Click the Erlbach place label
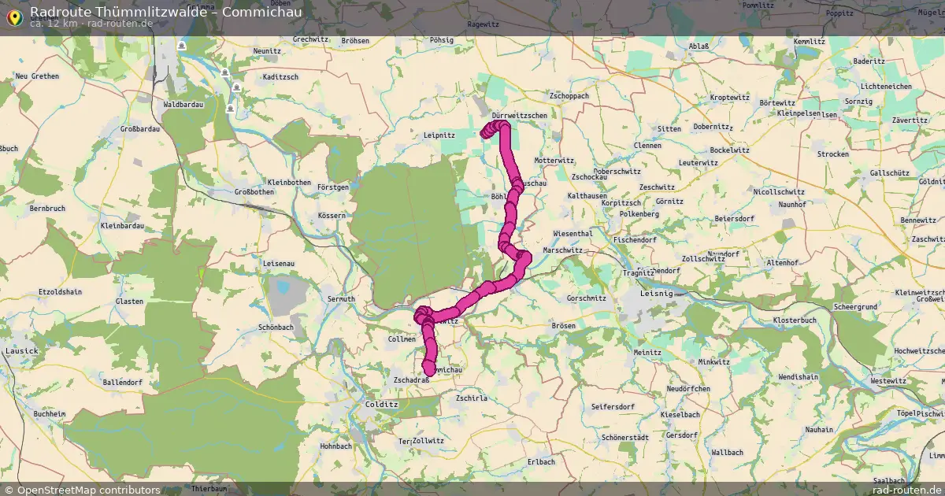Viewport: 945px width, 496px height. pyautogui.click(x=541, y=461)
